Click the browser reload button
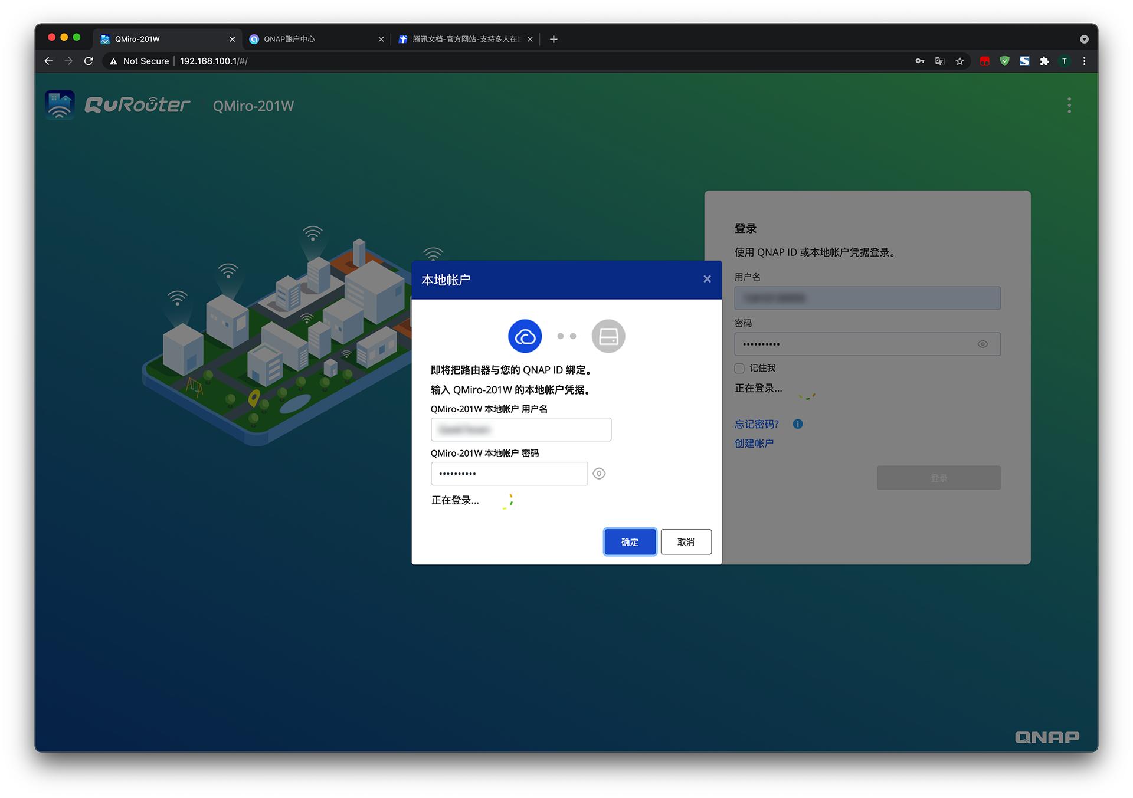 click(89, 61)
